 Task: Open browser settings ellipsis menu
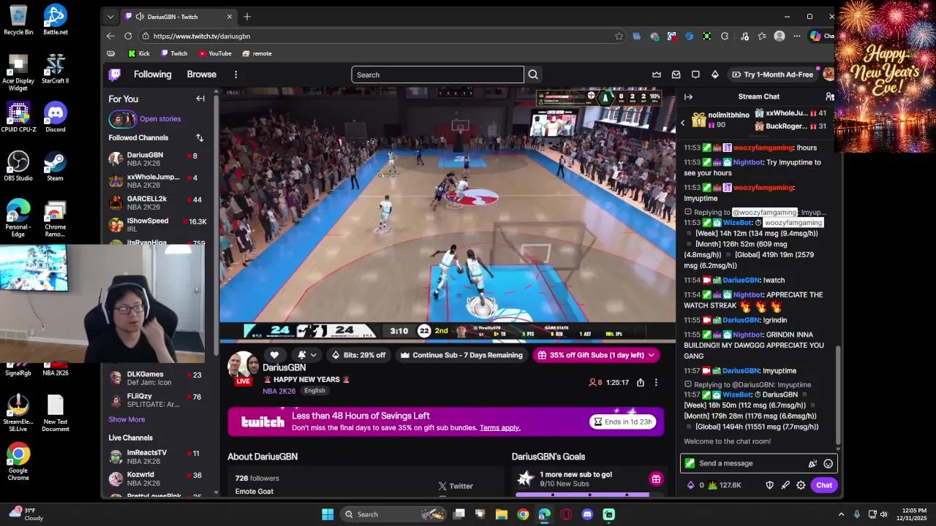pyautogui.click(x=797, y=36)
